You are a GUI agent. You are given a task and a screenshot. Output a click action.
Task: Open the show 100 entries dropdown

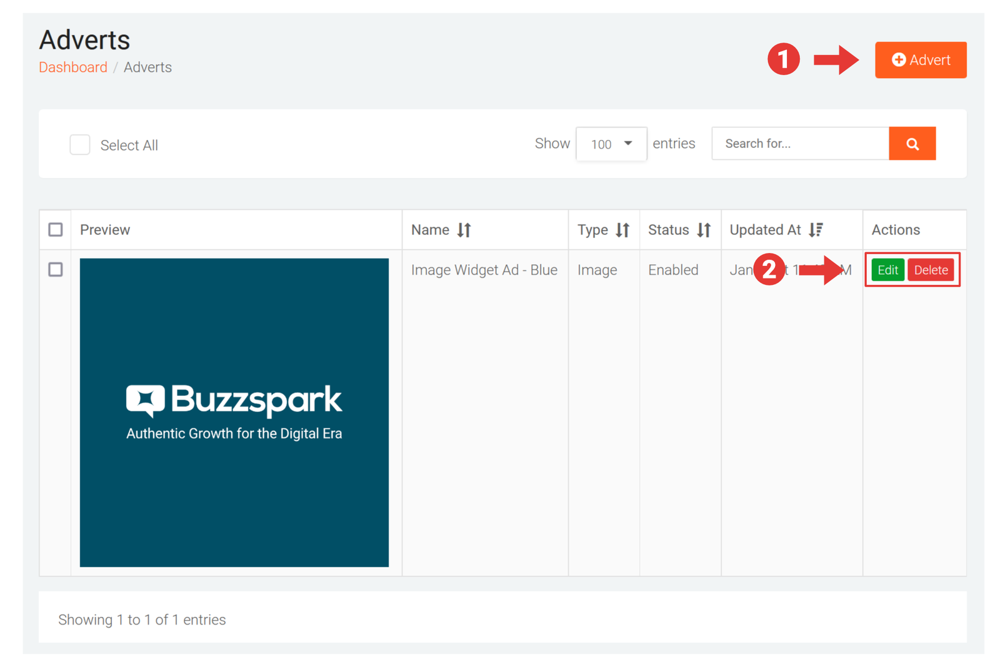[x=611, y=144]
